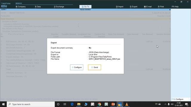Open VLC media player from taskbar
The height and width of the screenshot is (107, 191).
(127, 104)
